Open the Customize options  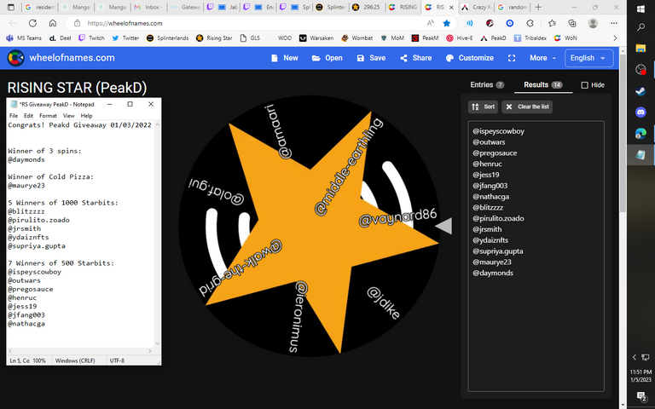pos(470,58)
